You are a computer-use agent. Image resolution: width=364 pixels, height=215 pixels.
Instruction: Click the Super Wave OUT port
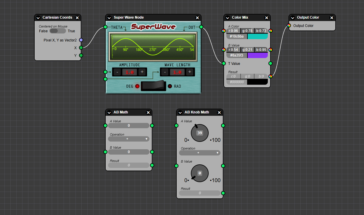(x=201, y=27)
